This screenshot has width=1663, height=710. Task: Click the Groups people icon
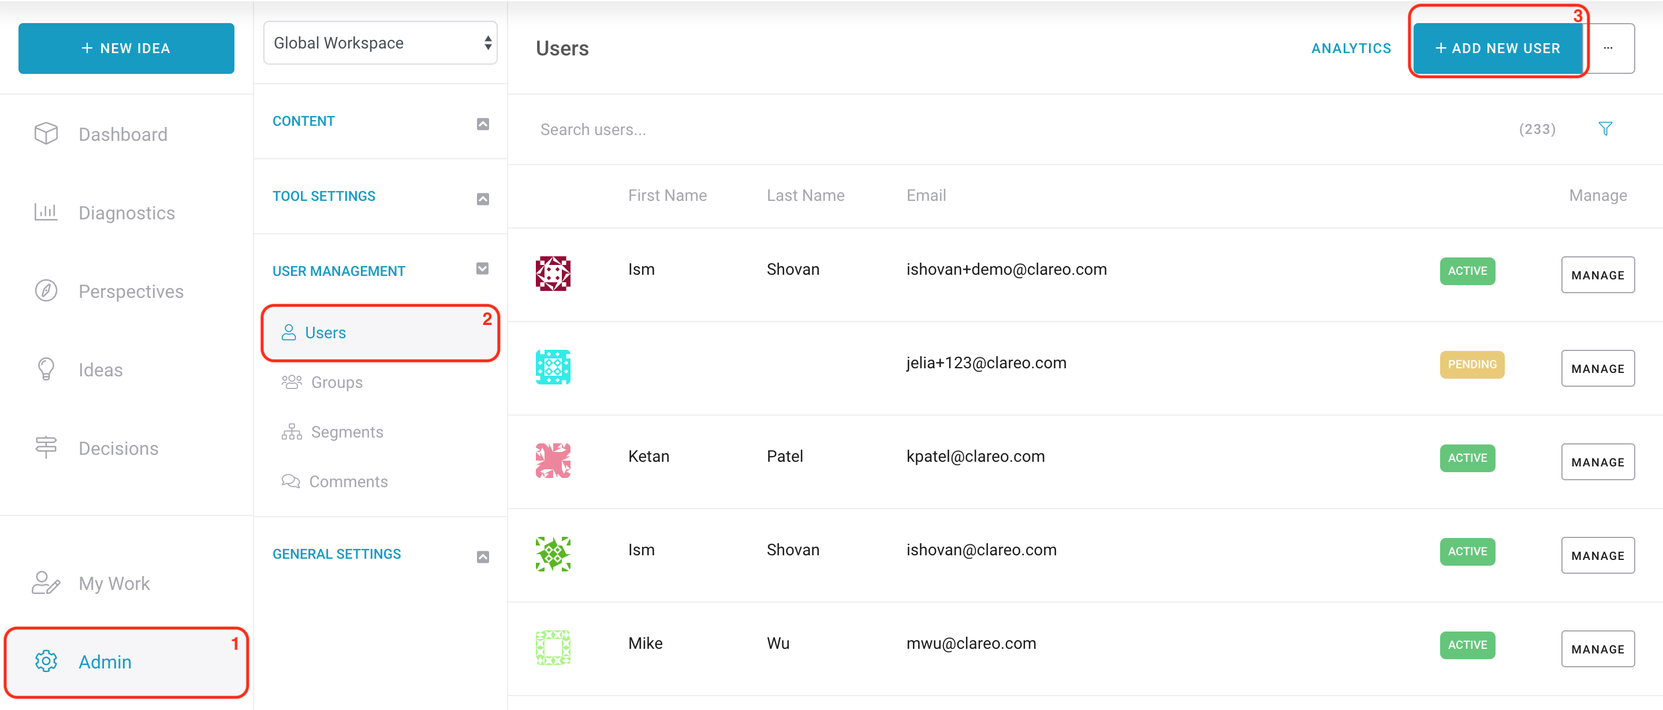291,382
